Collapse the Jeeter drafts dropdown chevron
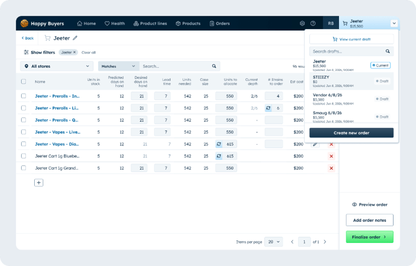 (394, 24)
